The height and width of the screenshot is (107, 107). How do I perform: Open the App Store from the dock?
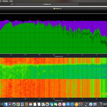point(68,104)
